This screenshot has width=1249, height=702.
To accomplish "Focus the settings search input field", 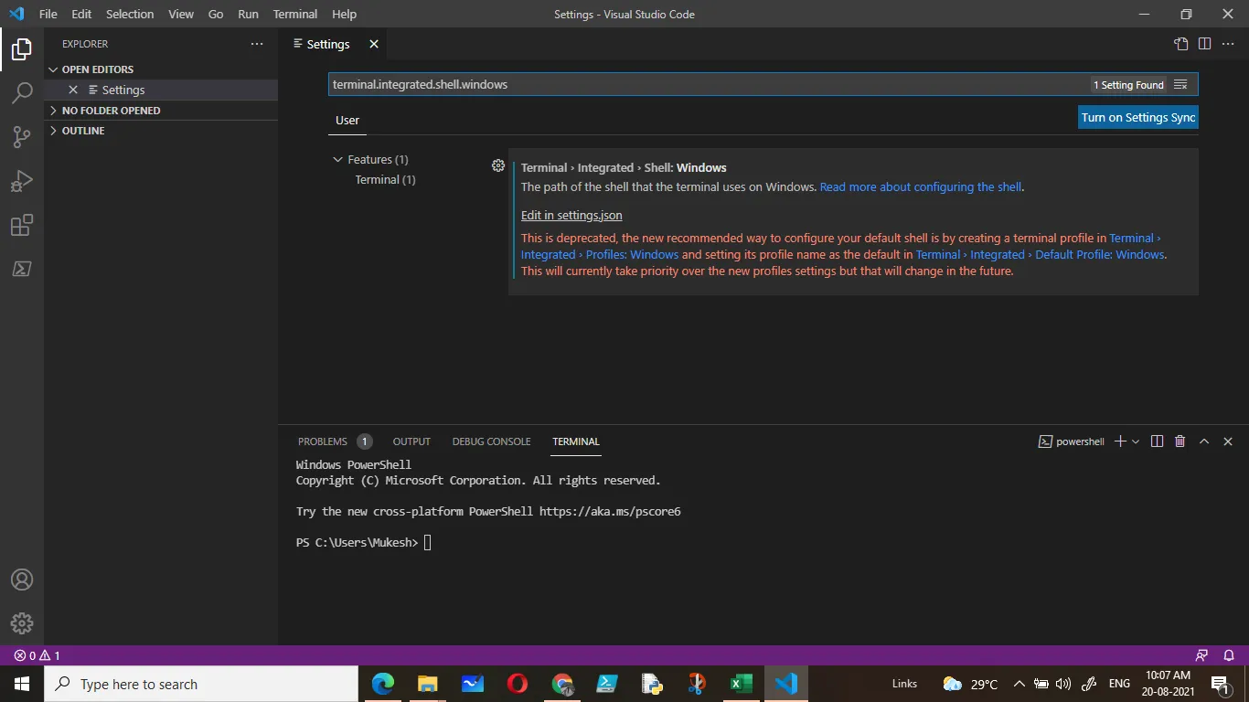I will [x=709, y=85].
